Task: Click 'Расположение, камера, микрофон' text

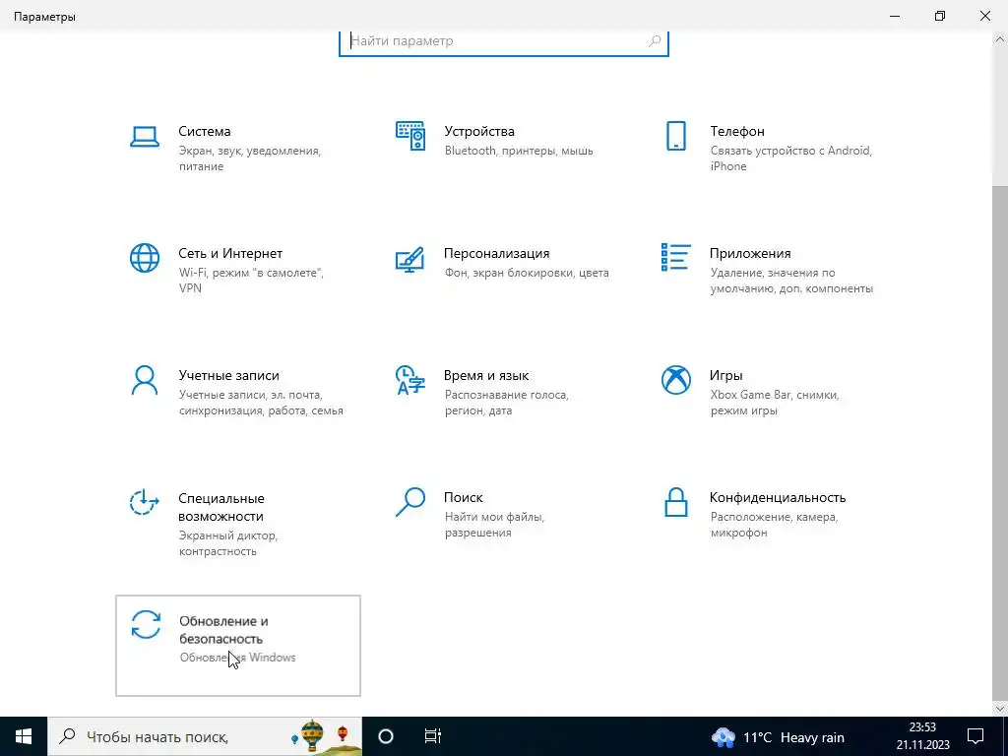Action: [774, 525]
